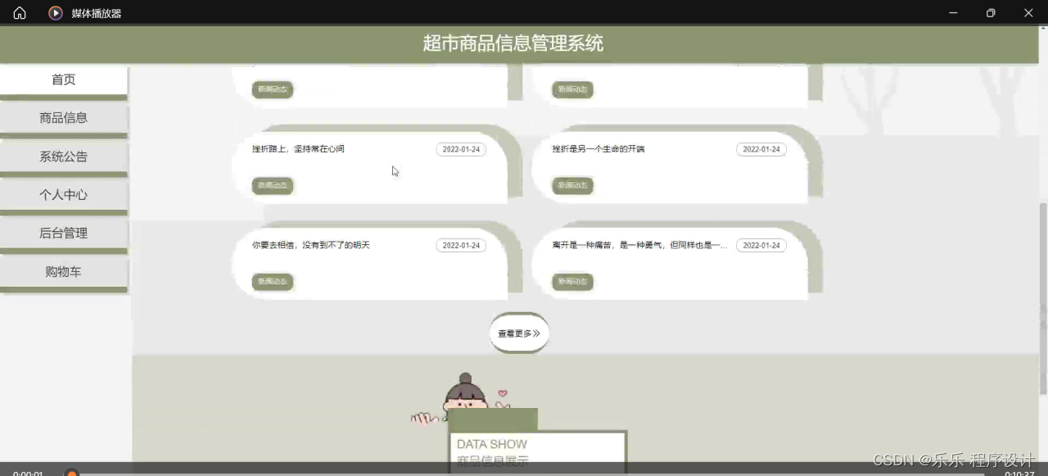
Task: Open the 首页 page from the sidebar
Action: pos(63,79)
